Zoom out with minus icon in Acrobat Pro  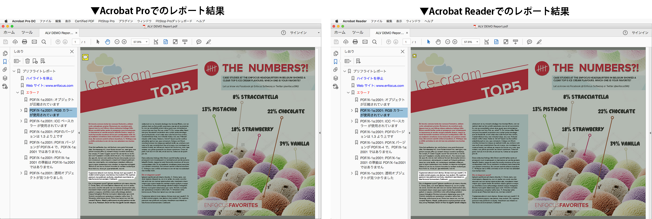(117, 42)
